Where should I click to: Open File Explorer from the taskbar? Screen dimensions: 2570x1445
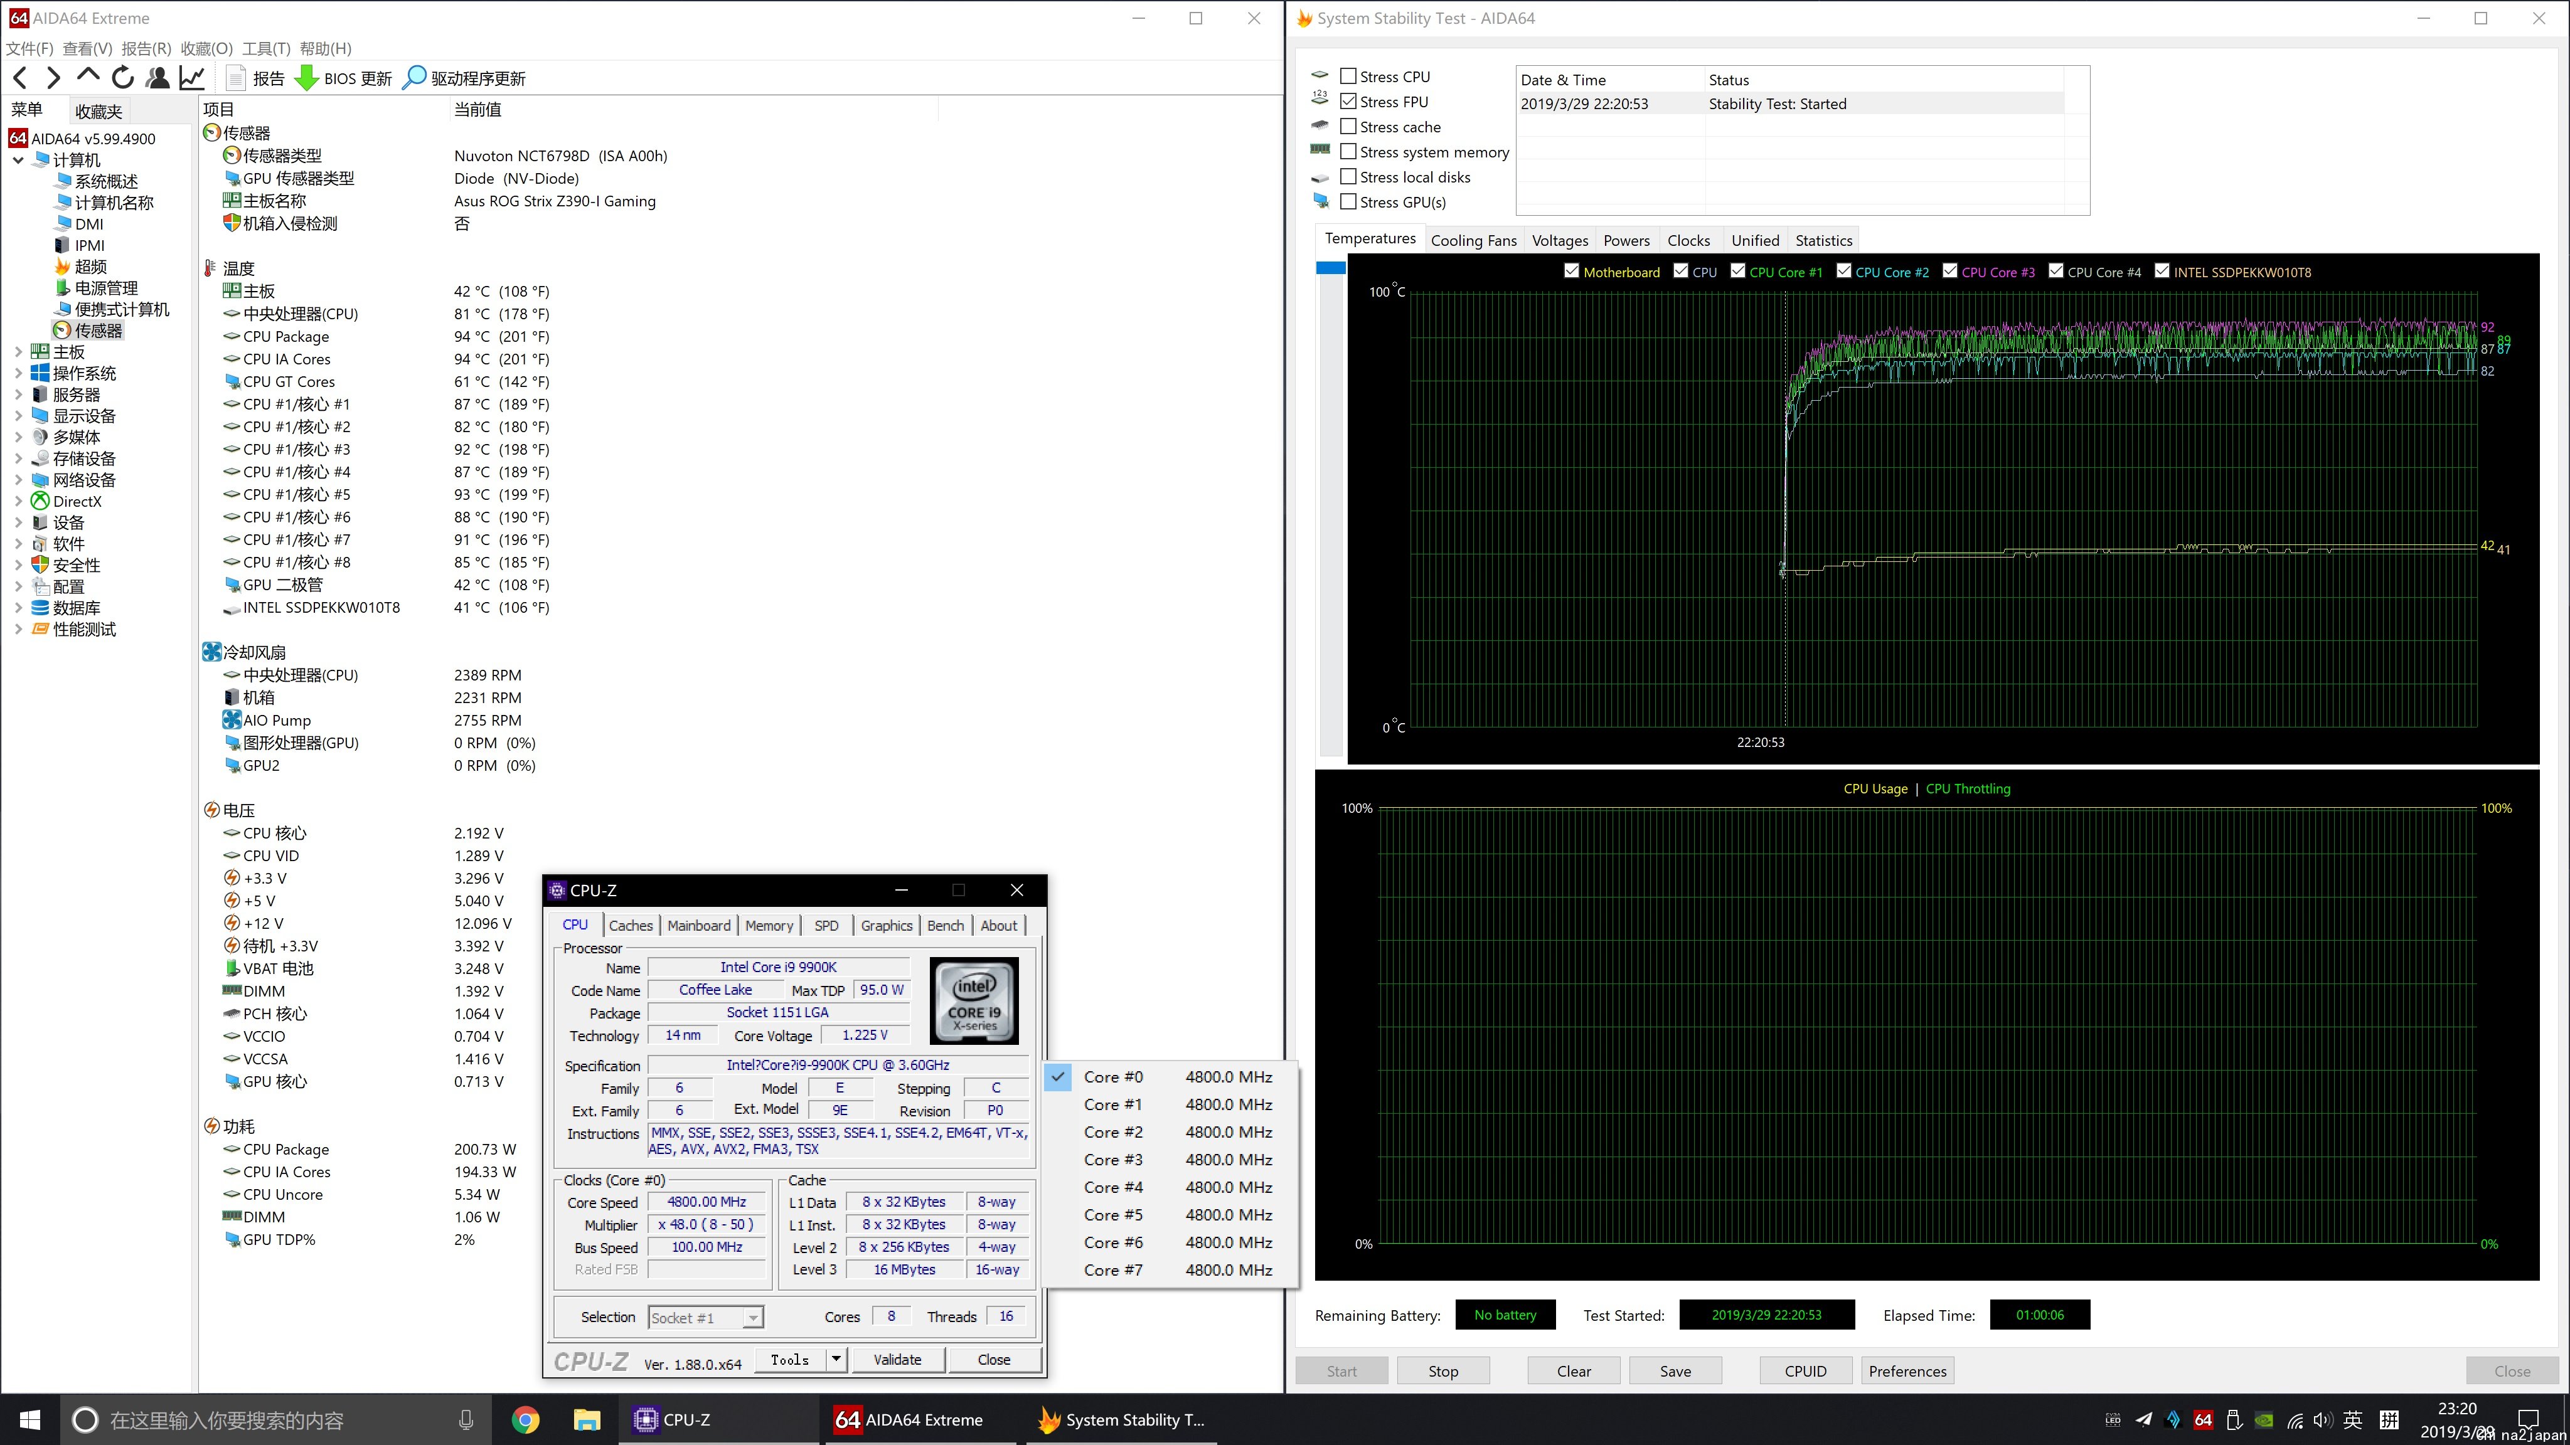(587, 1419)
